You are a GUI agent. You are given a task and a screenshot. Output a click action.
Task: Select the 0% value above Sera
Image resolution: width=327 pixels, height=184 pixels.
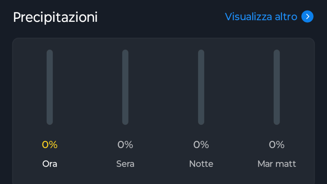click(125, 144)
